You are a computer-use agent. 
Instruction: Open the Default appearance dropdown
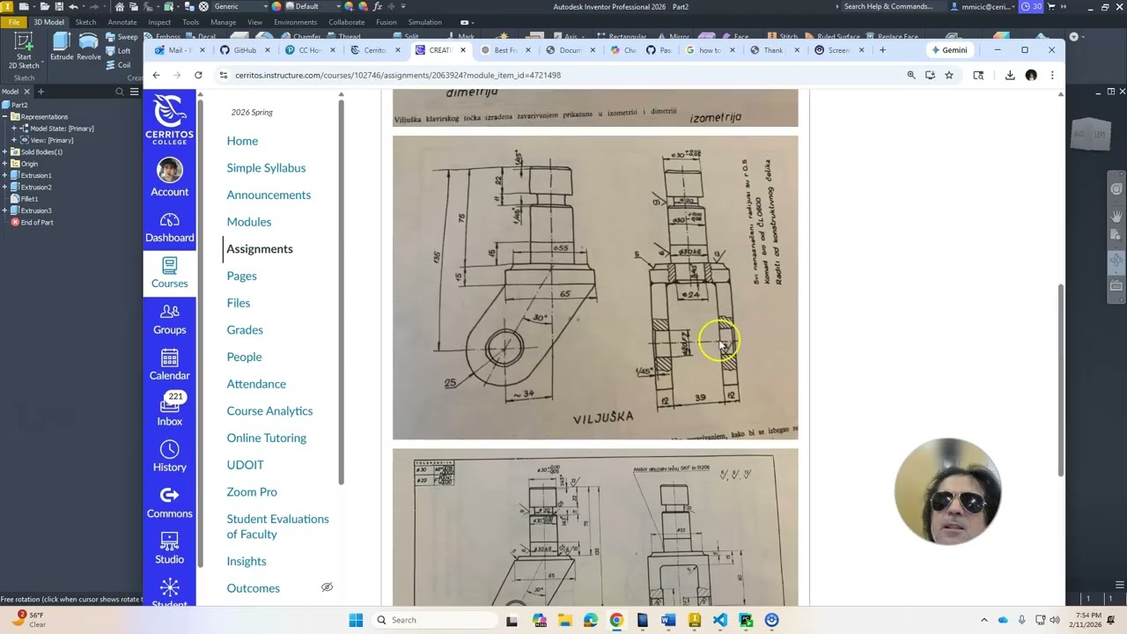312,6
